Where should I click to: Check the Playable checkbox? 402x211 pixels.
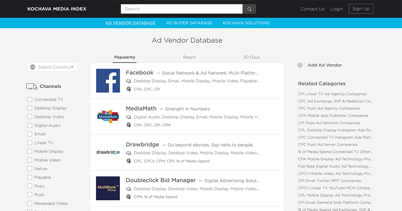tap(30, 177)
